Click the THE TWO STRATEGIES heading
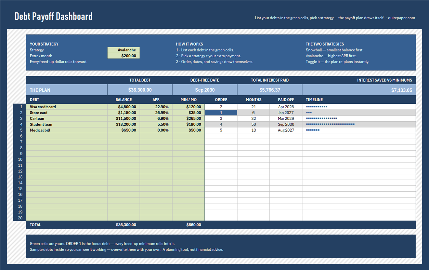 (325, 44)
